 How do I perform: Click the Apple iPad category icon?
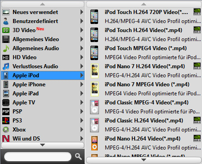coord(6,94)
